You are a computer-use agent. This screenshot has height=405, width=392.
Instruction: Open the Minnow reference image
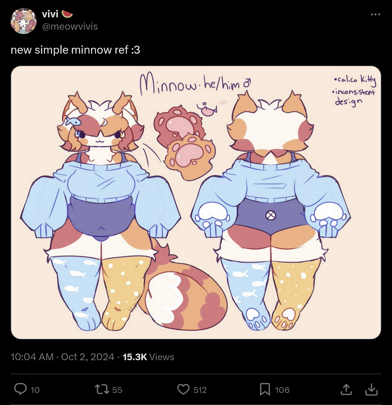(196, 202)
